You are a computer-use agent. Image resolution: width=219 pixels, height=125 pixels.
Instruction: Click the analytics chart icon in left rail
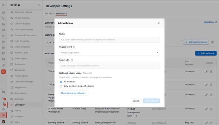[4, 65]
